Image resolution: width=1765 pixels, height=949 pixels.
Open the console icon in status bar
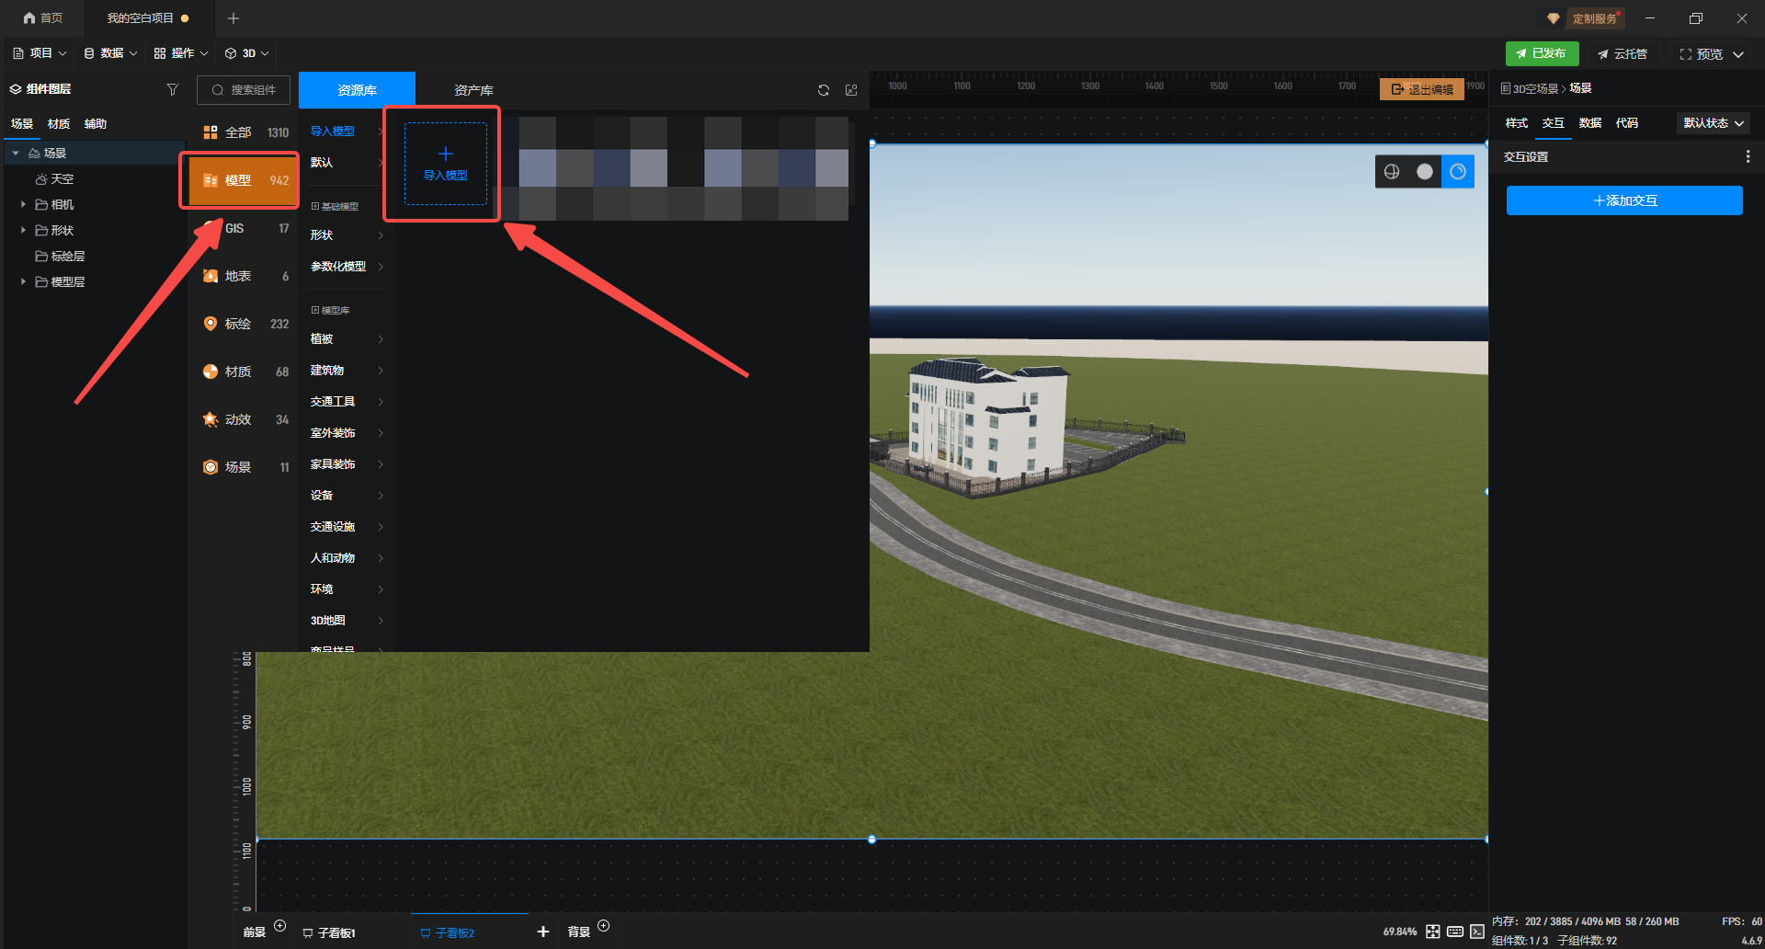click(x=1476, y=932)
